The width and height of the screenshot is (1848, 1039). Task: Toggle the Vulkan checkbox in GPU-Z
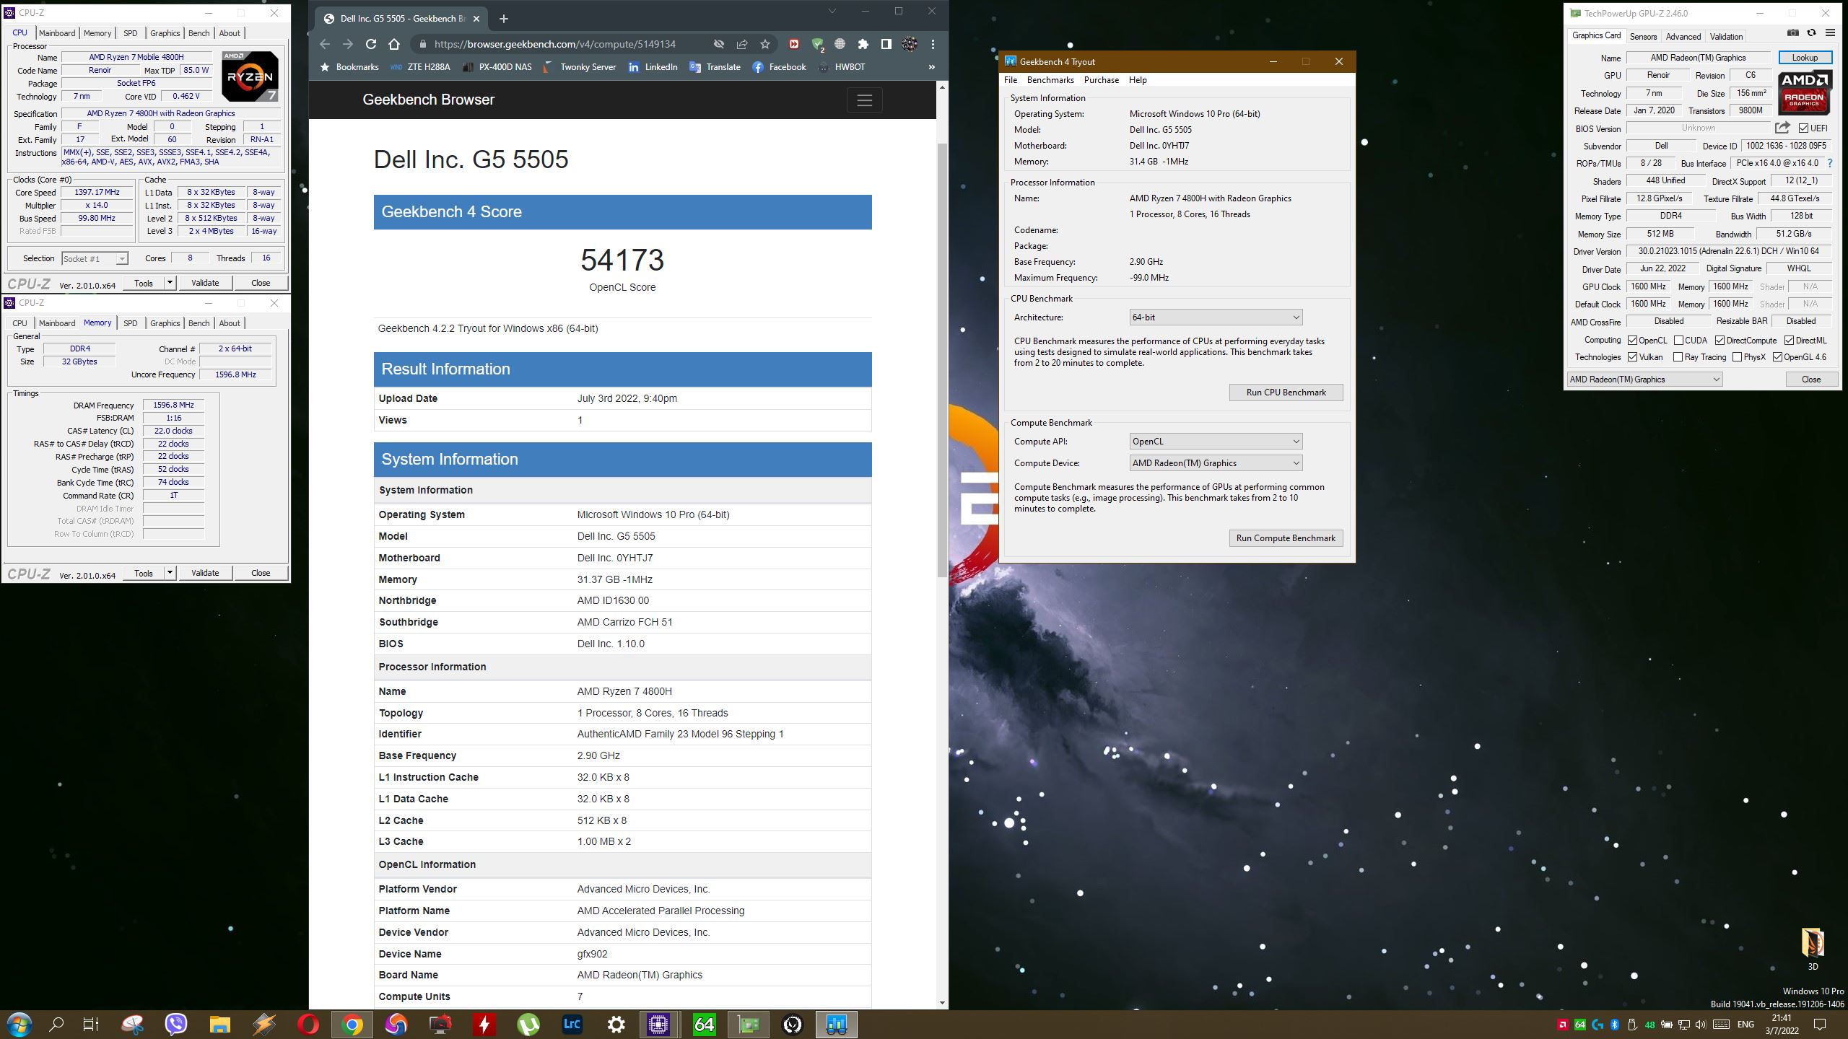(1632, 357)
